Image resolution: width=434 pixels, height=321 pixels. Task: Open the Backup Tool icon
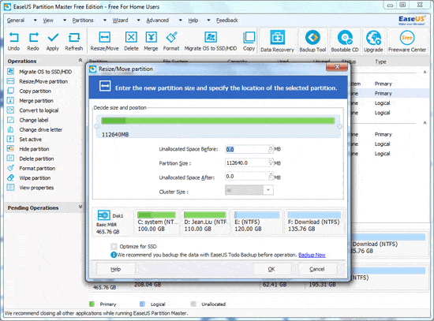(x=312, y=41)
